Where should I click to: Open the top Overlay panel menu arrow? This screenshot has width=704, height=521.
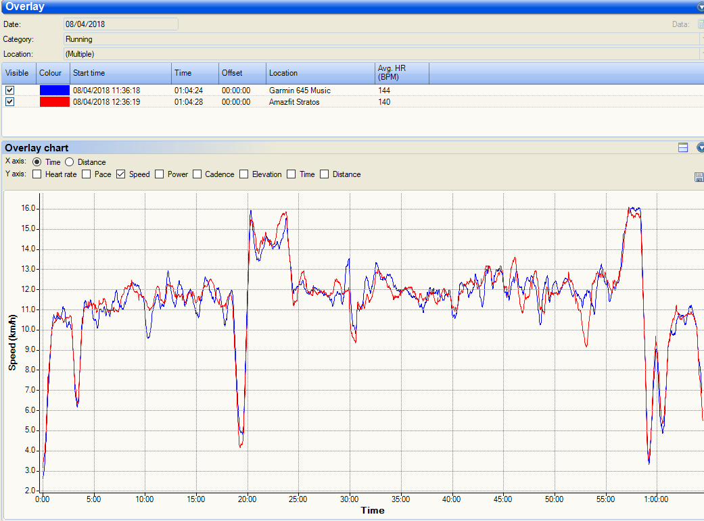(x=701, y=7)
